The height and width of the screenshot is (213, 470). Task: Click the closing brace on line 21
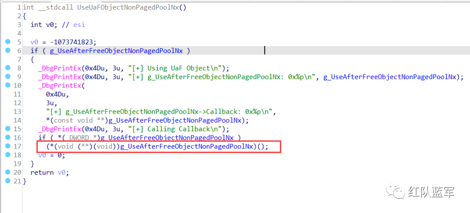click(x=24, y=182)
